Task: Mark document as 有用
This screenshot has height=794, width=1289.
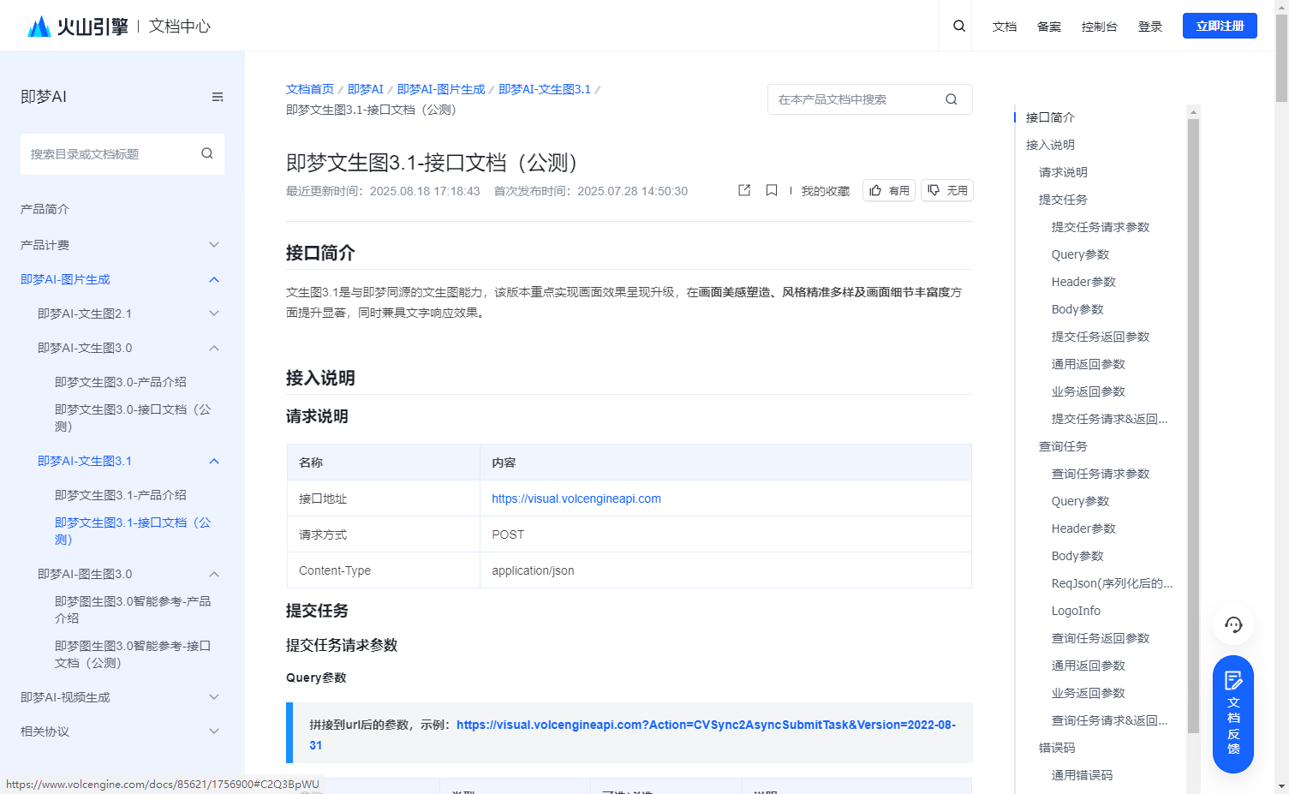Action: point(889,190)
